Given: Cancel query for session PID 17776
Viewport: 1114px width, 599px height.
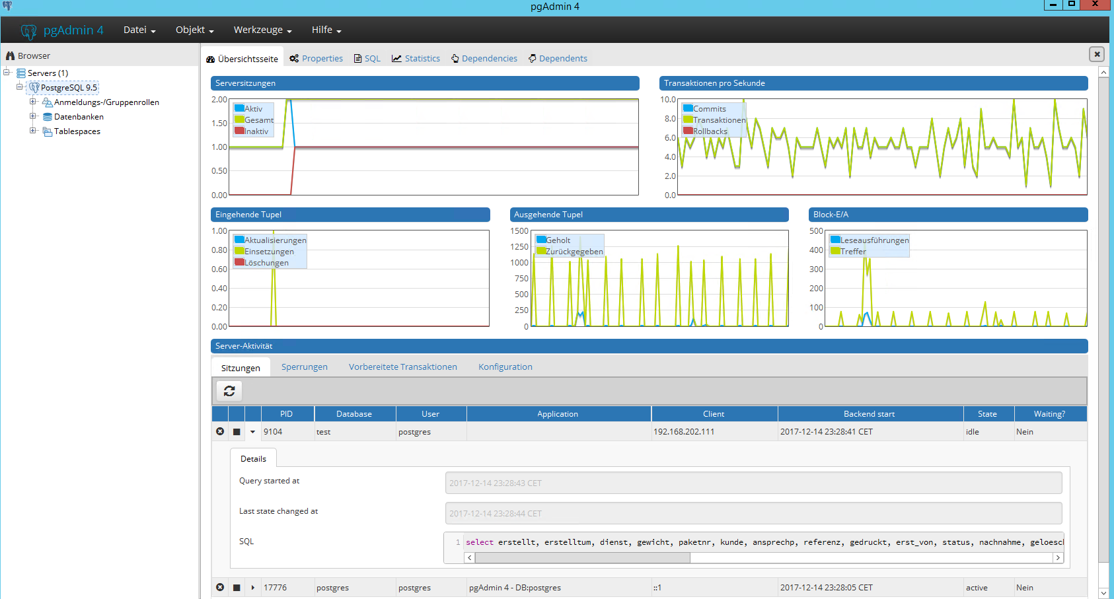Looking at the screenshot, I should click(x=220, y=587).
